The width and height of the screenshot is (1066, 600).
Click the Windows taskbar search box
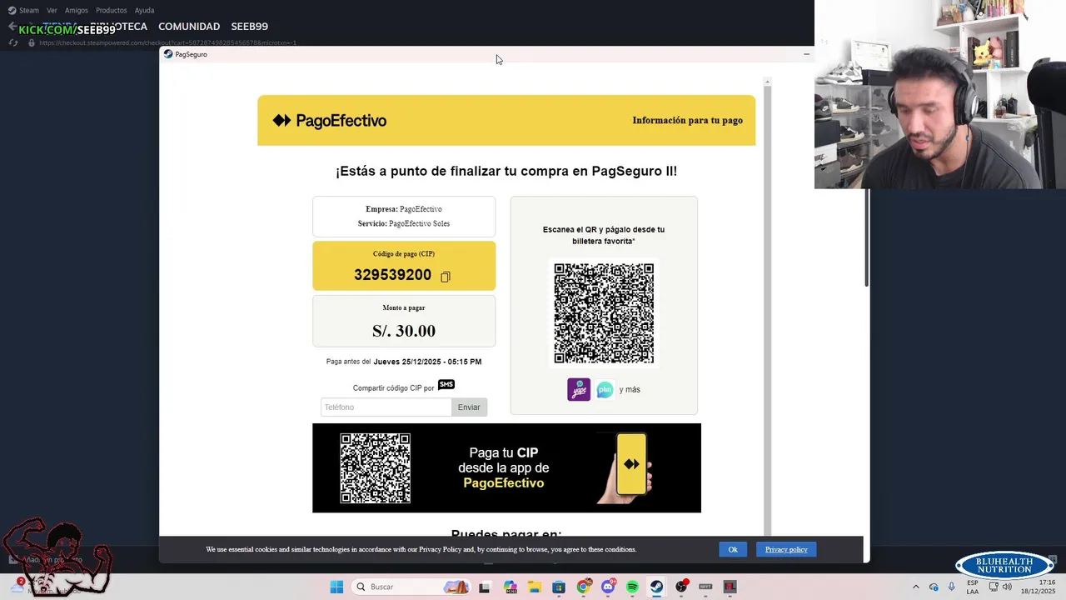411,587
